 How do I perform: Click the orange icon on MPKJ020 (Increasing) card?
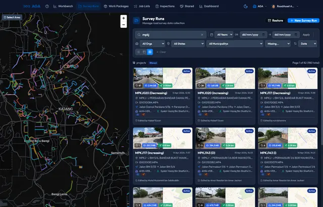tap(206, 114)
